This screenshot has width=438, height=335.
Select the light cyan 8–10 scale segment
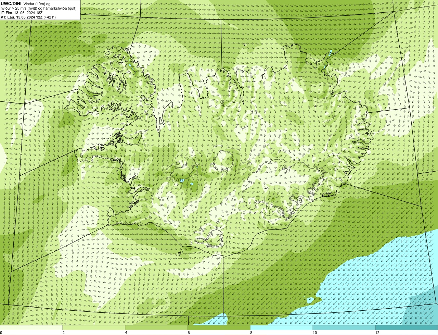(282, 328)
